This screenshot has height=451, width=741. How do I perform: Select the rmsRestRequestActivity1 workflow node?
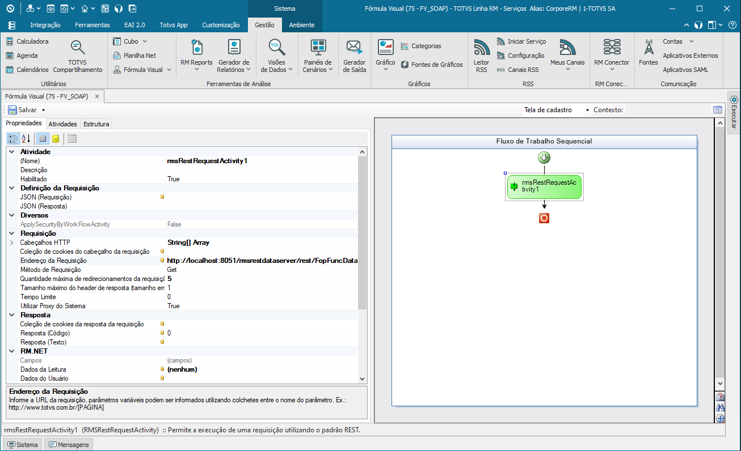(x=545, y=188)
